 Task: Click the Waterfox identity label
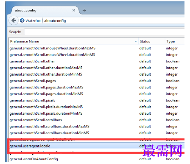[33, 21]
